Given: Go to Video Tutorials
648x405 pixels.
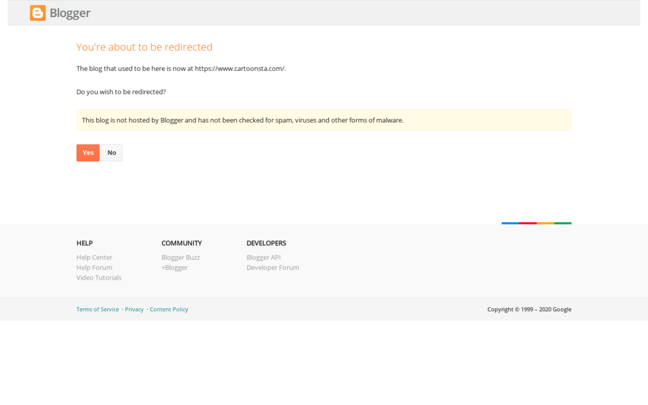Looking at the screenshot, I should [x=99, y=278].
